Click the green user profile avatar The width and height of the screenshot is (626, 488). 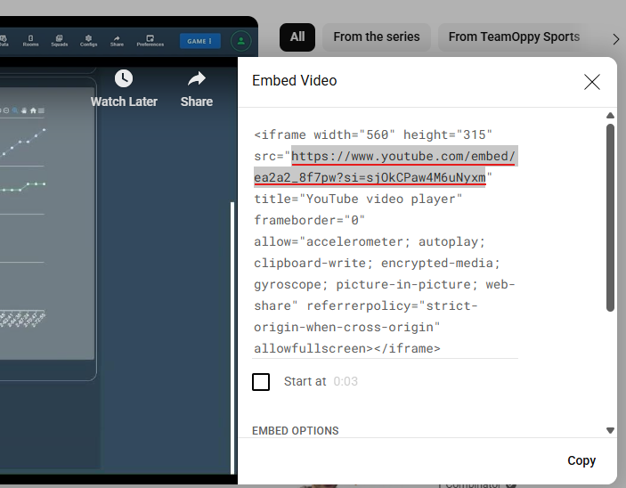tap(240, 41)
